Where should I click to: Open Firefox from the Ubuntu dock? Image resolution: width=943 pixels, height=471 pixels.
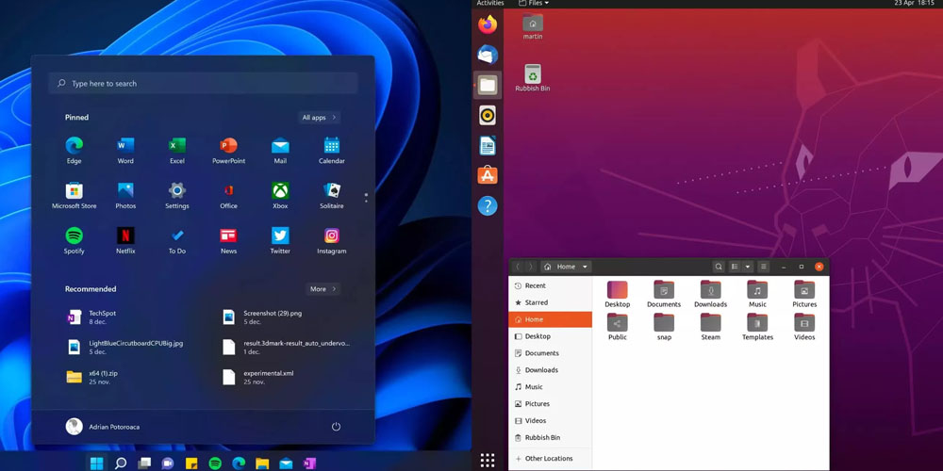point(488,24)
